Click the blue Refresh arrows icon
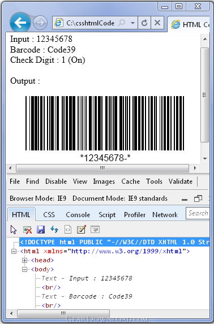The height and width of the screenshot is (324, 214). 54,230
